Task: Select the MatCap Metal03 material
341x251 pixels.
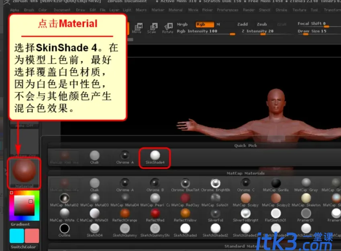Action: tap(95, 200)
